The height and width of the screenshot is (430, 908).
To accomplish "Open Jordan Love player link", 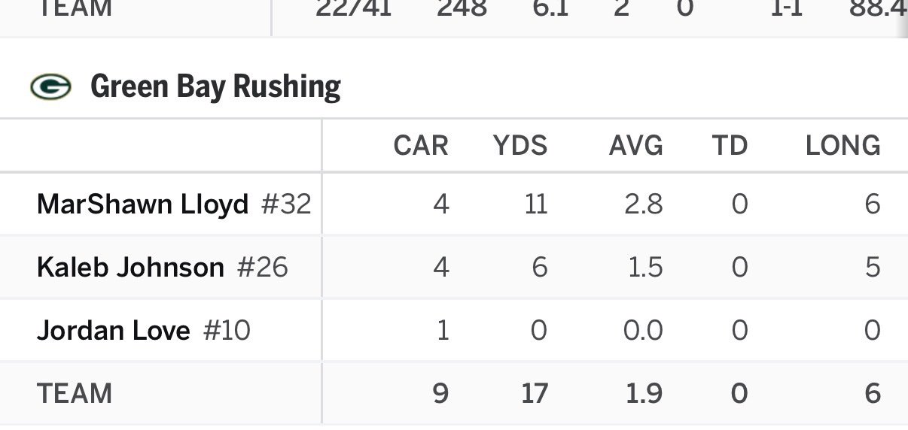I will point(114,330).
